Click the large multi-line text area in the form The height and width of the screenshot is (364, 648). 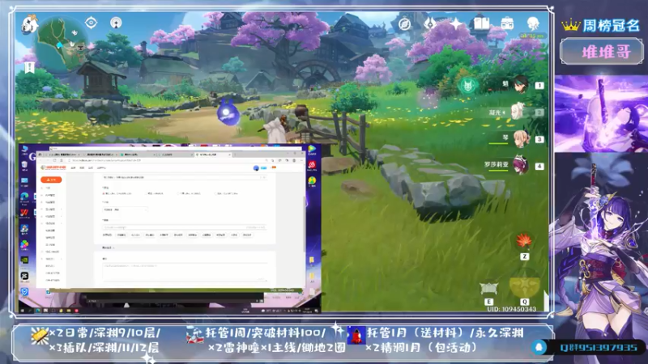(185, 272)
